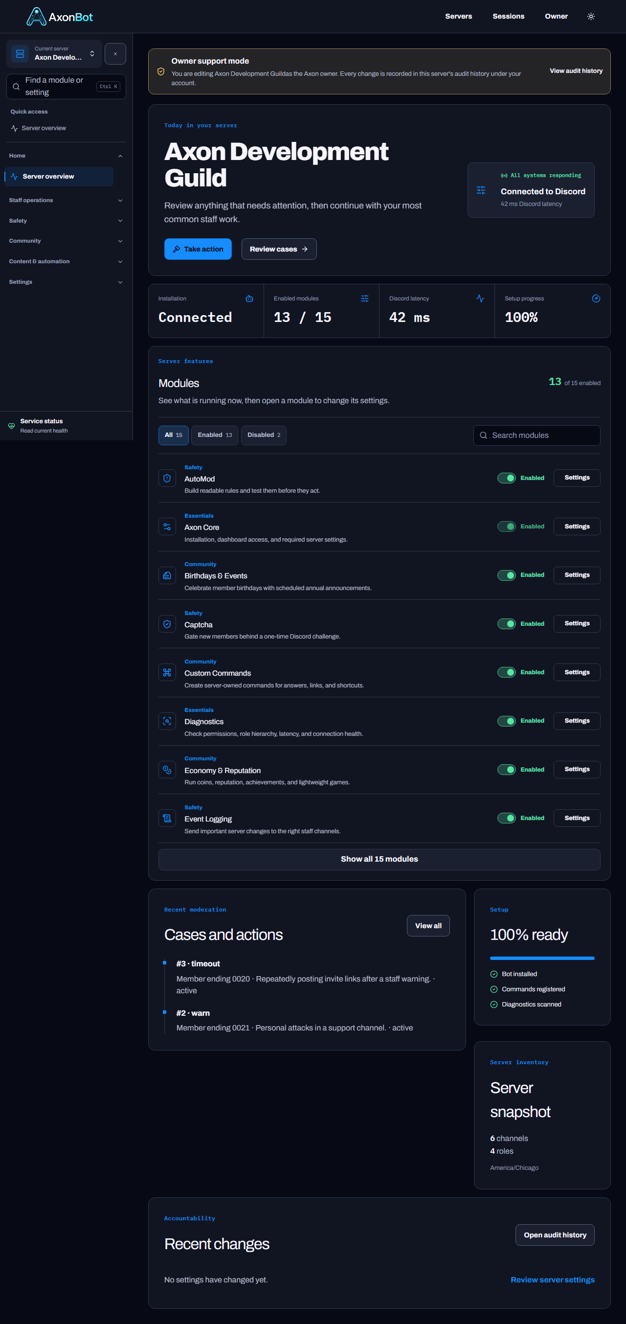Open the current server selector dropdown
The image size is (626, 1324).
point(54,53)
